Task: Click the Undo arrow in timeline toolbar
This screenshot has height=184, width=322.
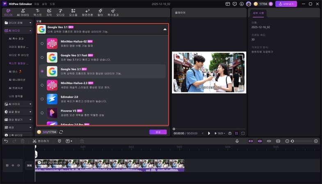Action: click(x=6, y=141)
